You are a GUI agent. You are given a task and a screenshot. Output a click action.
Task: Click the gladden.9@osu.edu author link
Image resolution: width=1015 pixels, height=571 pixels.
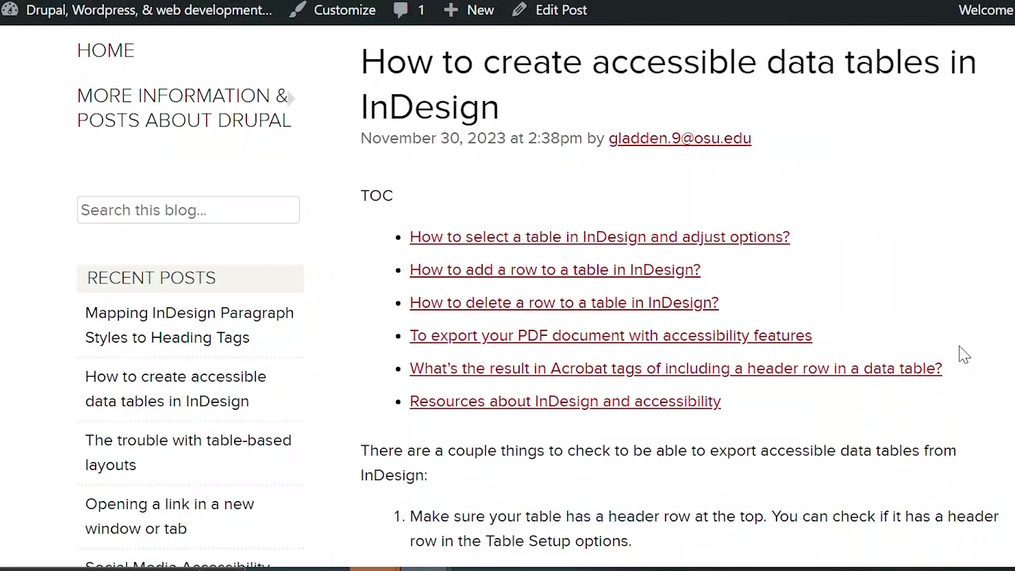(680, 138)
